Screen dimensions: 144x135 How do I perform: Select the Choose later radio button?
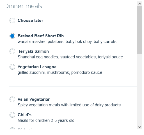pyautogui.click(x=12, y=20)
